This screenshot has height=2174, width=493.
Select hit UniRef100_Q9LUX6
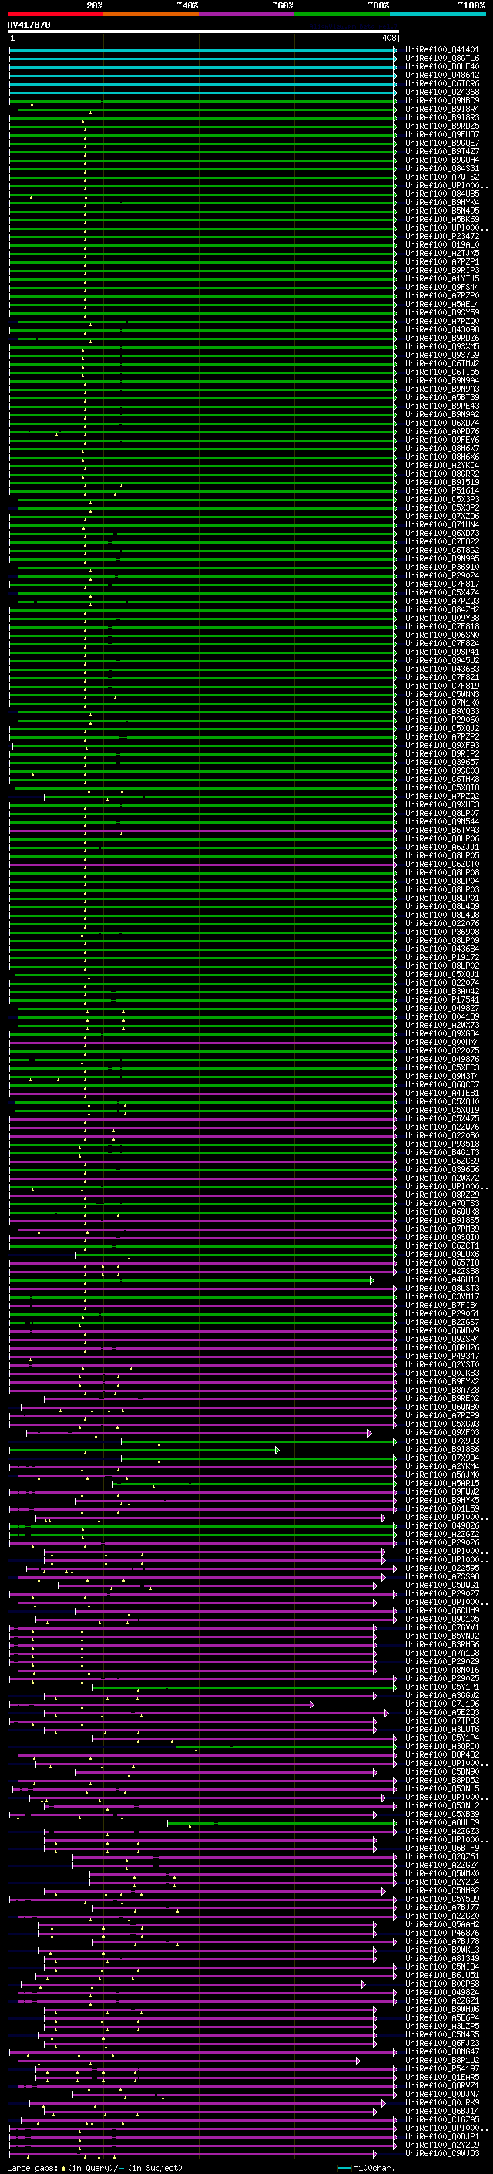(441, 1254)
